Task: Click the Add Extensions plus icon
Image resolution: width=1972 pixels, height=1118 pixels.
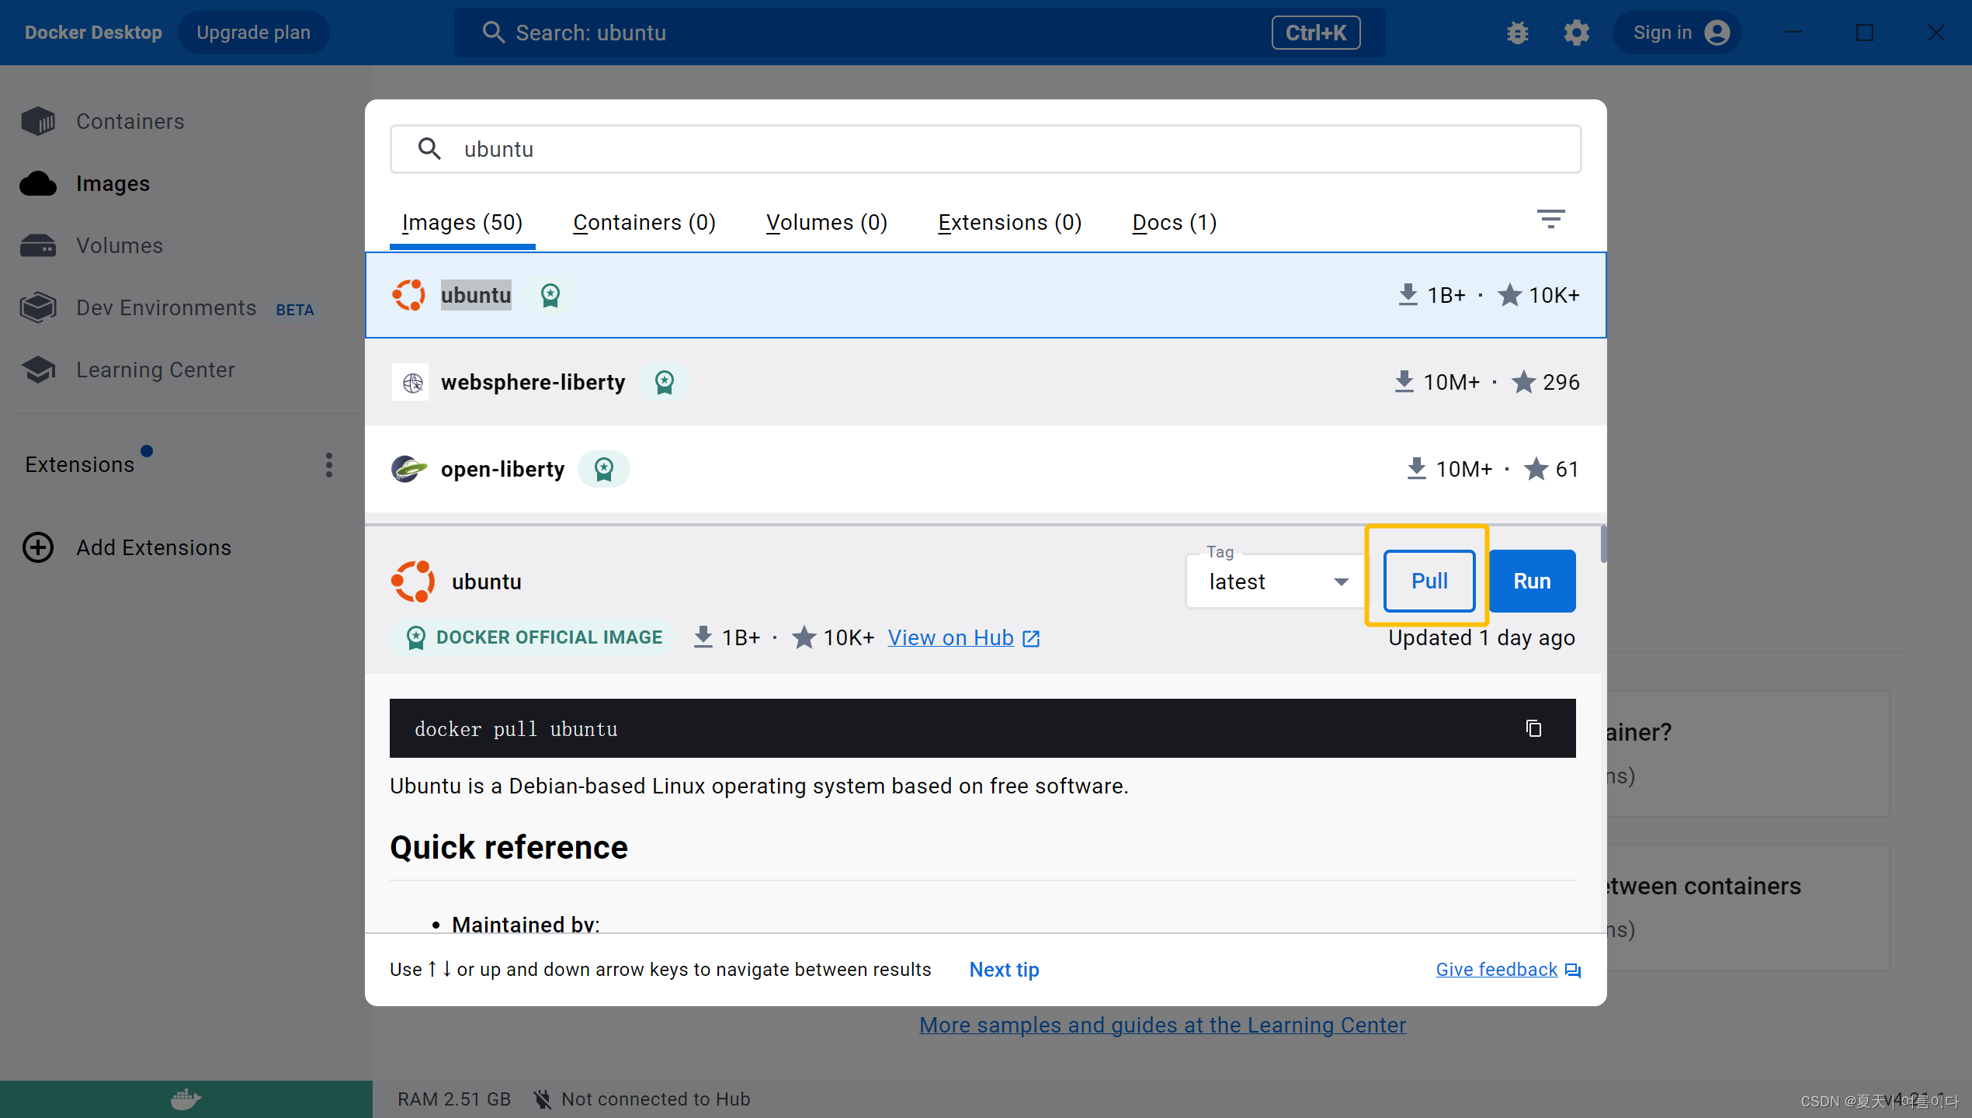Action: [38, 547]
